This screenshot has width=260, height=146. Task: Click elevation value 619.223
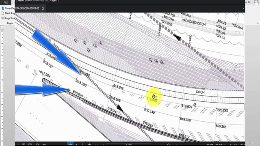coord(148,125)
